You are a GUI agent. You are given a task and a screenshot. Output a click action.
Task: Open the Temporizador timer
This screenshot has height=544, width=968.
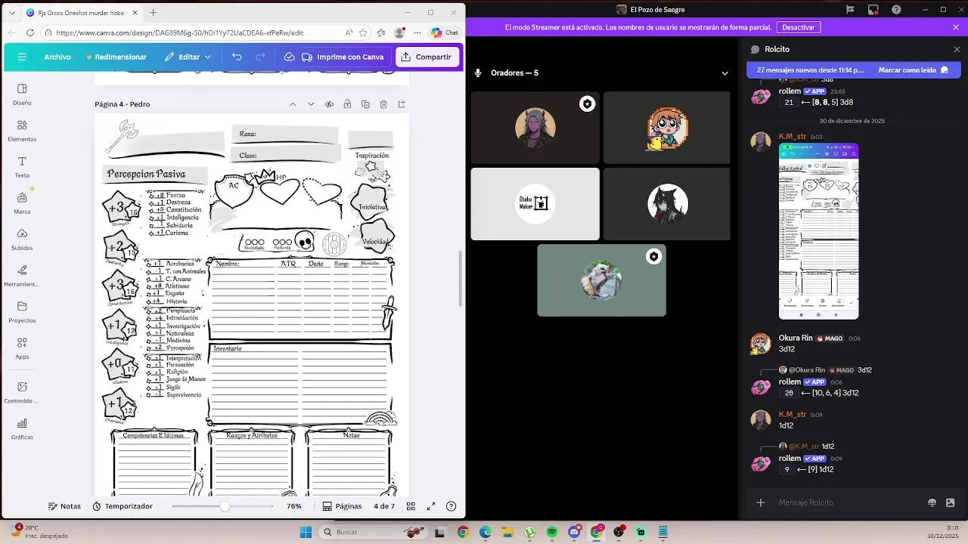pyautogui.click(x=123, y=506)
